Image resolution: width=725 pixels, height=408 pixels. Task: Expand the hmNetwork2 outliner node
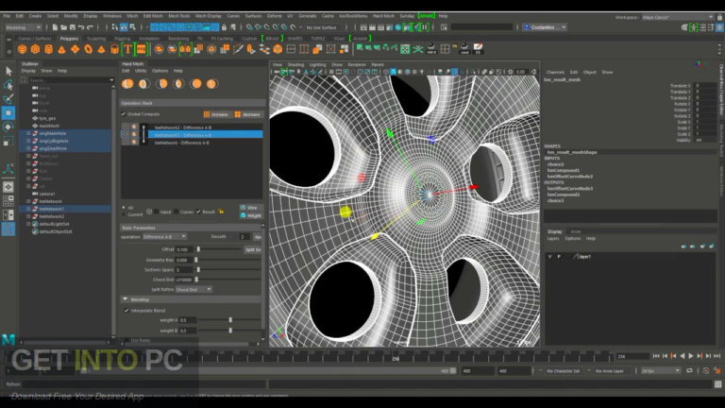click(x=28, y=216)
